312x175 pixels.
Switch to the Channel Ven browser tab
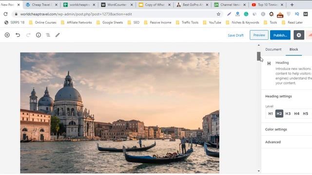(230, 5)
